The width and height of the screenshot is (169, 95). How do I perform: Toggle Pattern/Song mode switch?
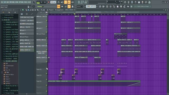click(x=38, y=2)
